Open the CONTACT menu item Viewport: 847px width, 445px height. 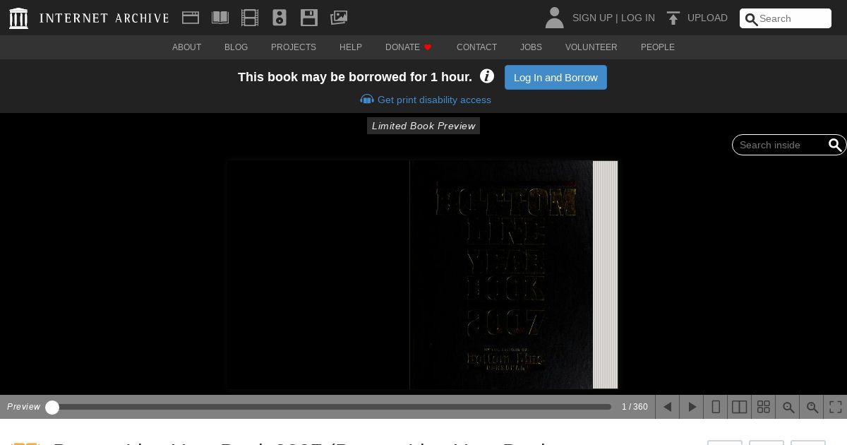click(476, 47)
